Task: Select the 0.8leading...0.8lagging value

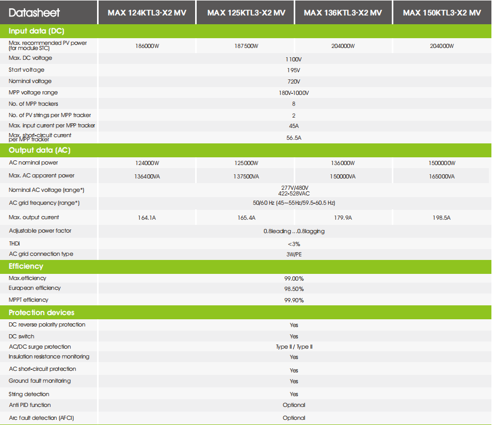Action: (x=294, y=232)
